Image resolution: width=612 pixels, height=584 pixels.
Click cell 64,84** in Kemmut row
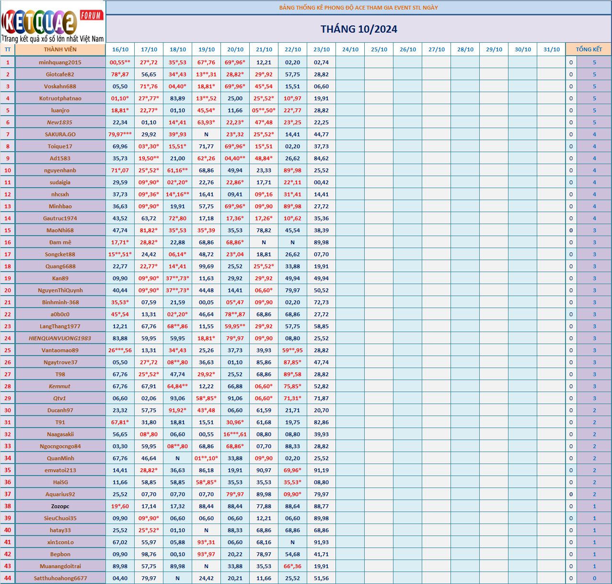178,386
